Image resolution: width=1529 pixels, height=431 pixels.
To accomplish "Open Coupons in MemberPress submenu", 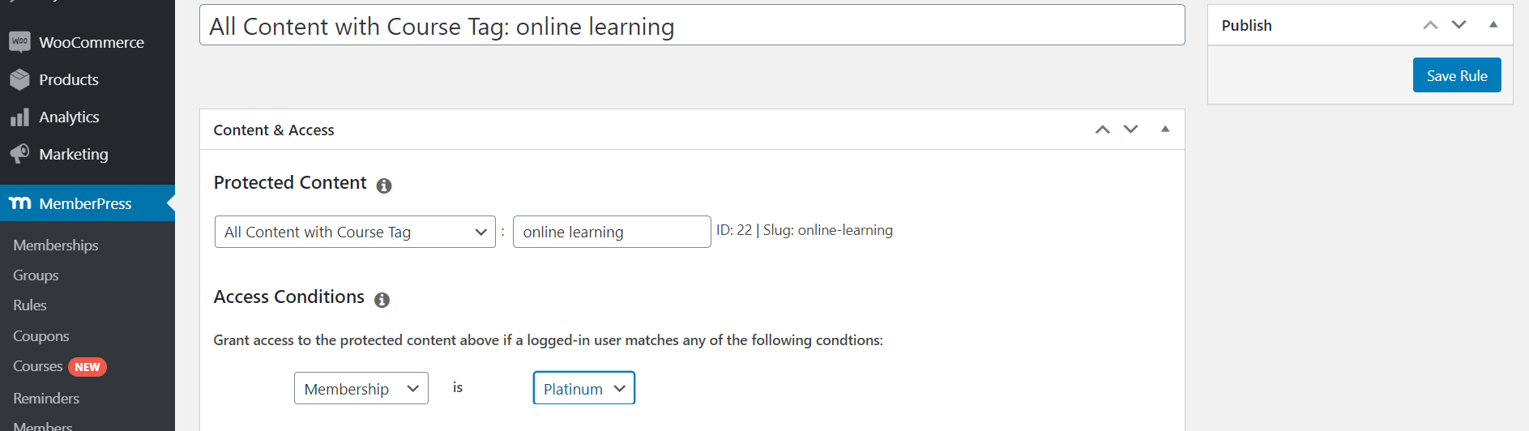I will 41,336.
